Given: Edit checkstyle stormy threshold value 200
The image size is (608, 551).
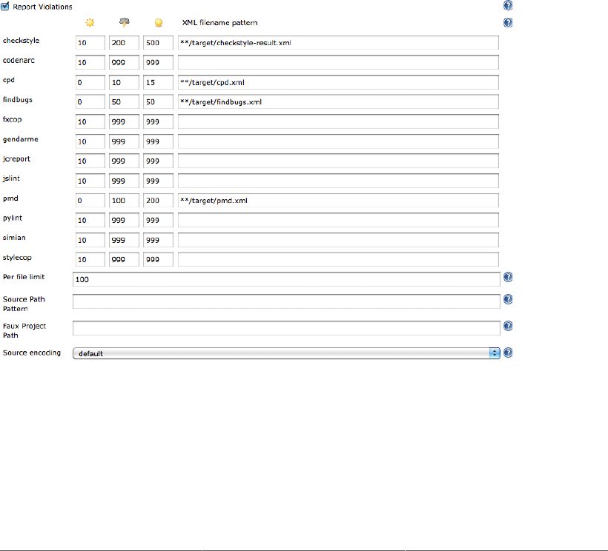Looking at the screenshot, I should click(x=124, y=43).
